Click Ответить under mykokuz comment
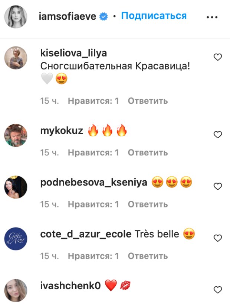 (x=148, y=152)
